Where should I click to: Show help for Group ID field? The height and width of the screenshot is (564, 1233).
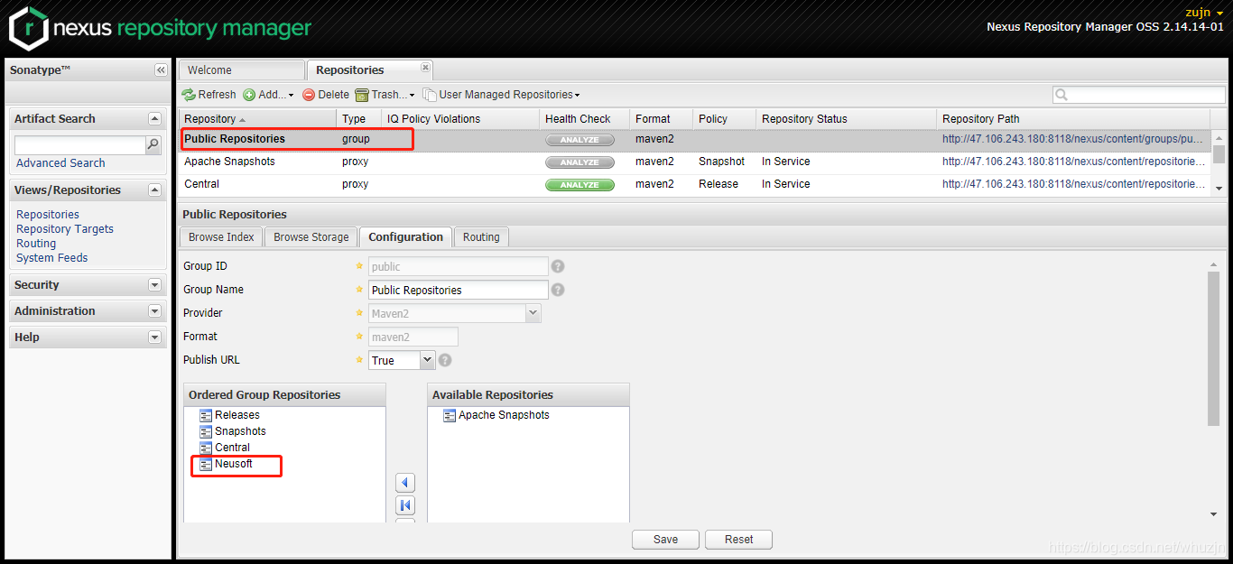[x=558, y=266]
